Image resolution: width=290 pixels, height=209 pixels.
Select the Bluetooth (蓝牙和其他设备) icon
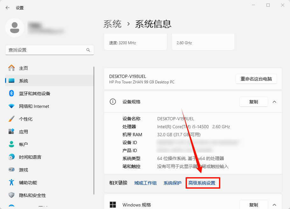tap(11, 94)
